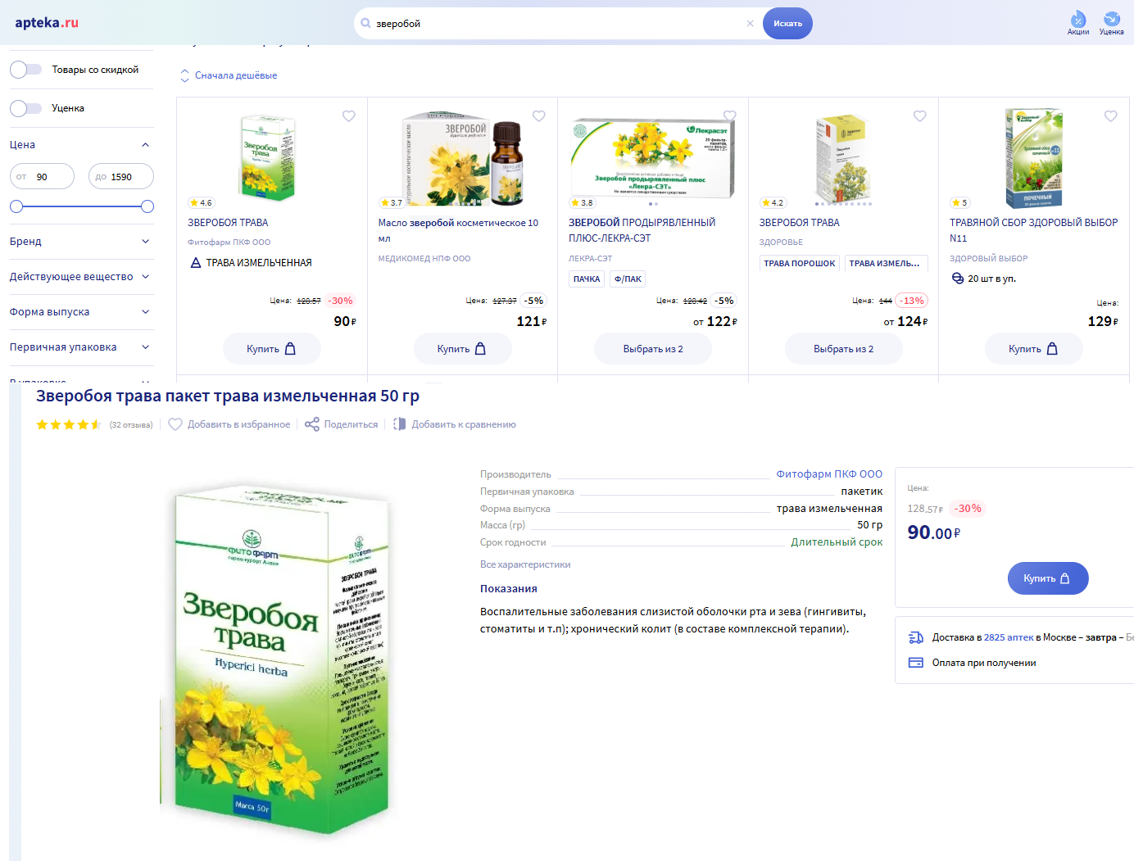This screenshot has height=861, width=1134.
Task: Expand the Форма выпуска filter
Action: tap(146, 312)
